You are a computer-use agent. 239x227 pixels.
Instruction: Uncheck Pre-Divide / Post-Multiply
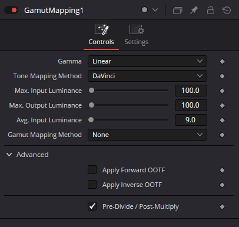coord(92,206)
